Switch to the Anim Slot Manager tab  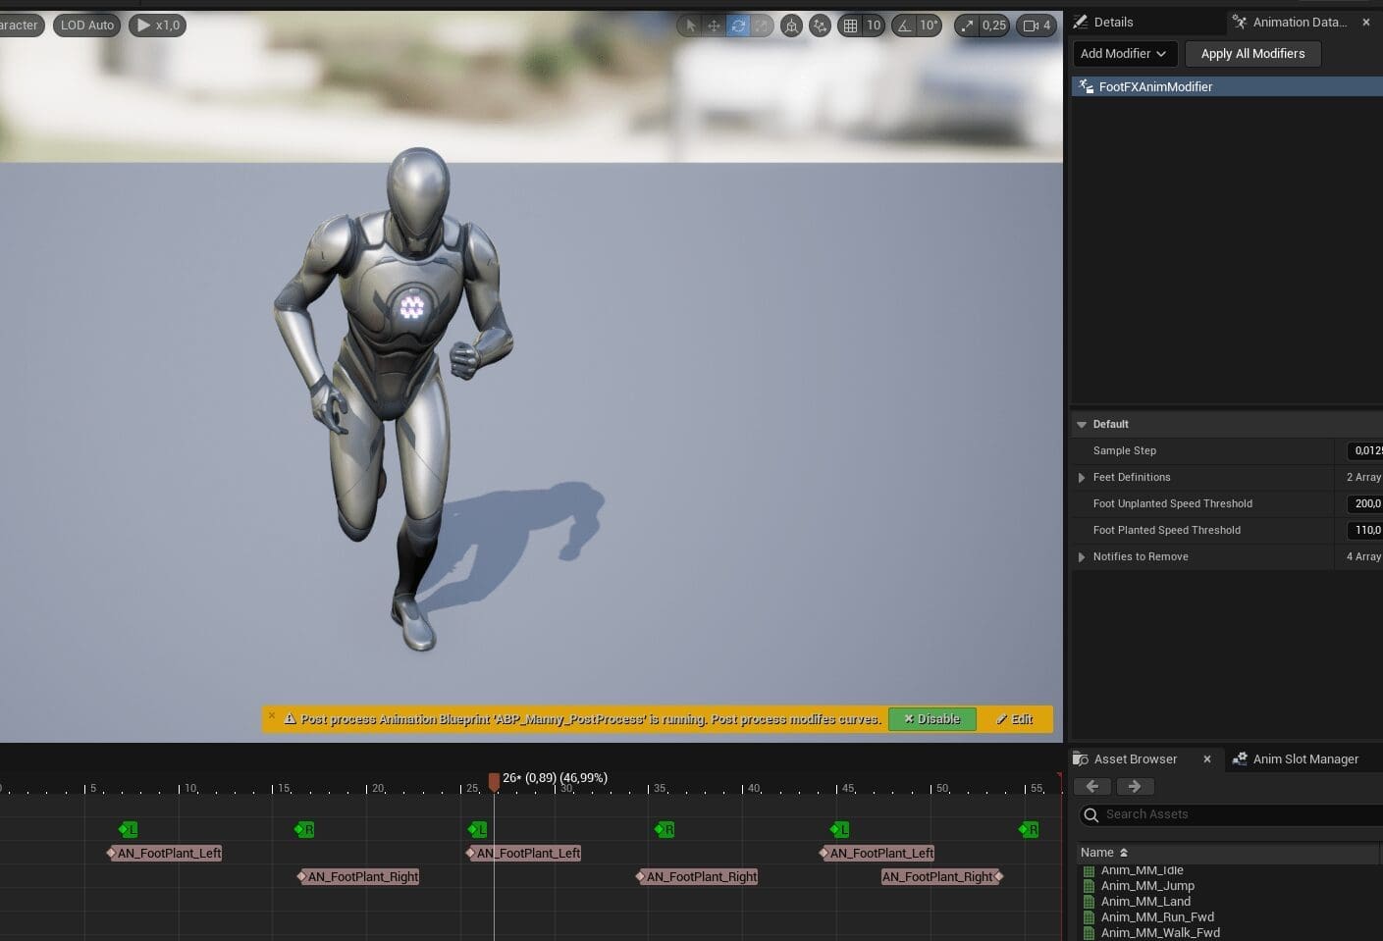click(1304, 758)
